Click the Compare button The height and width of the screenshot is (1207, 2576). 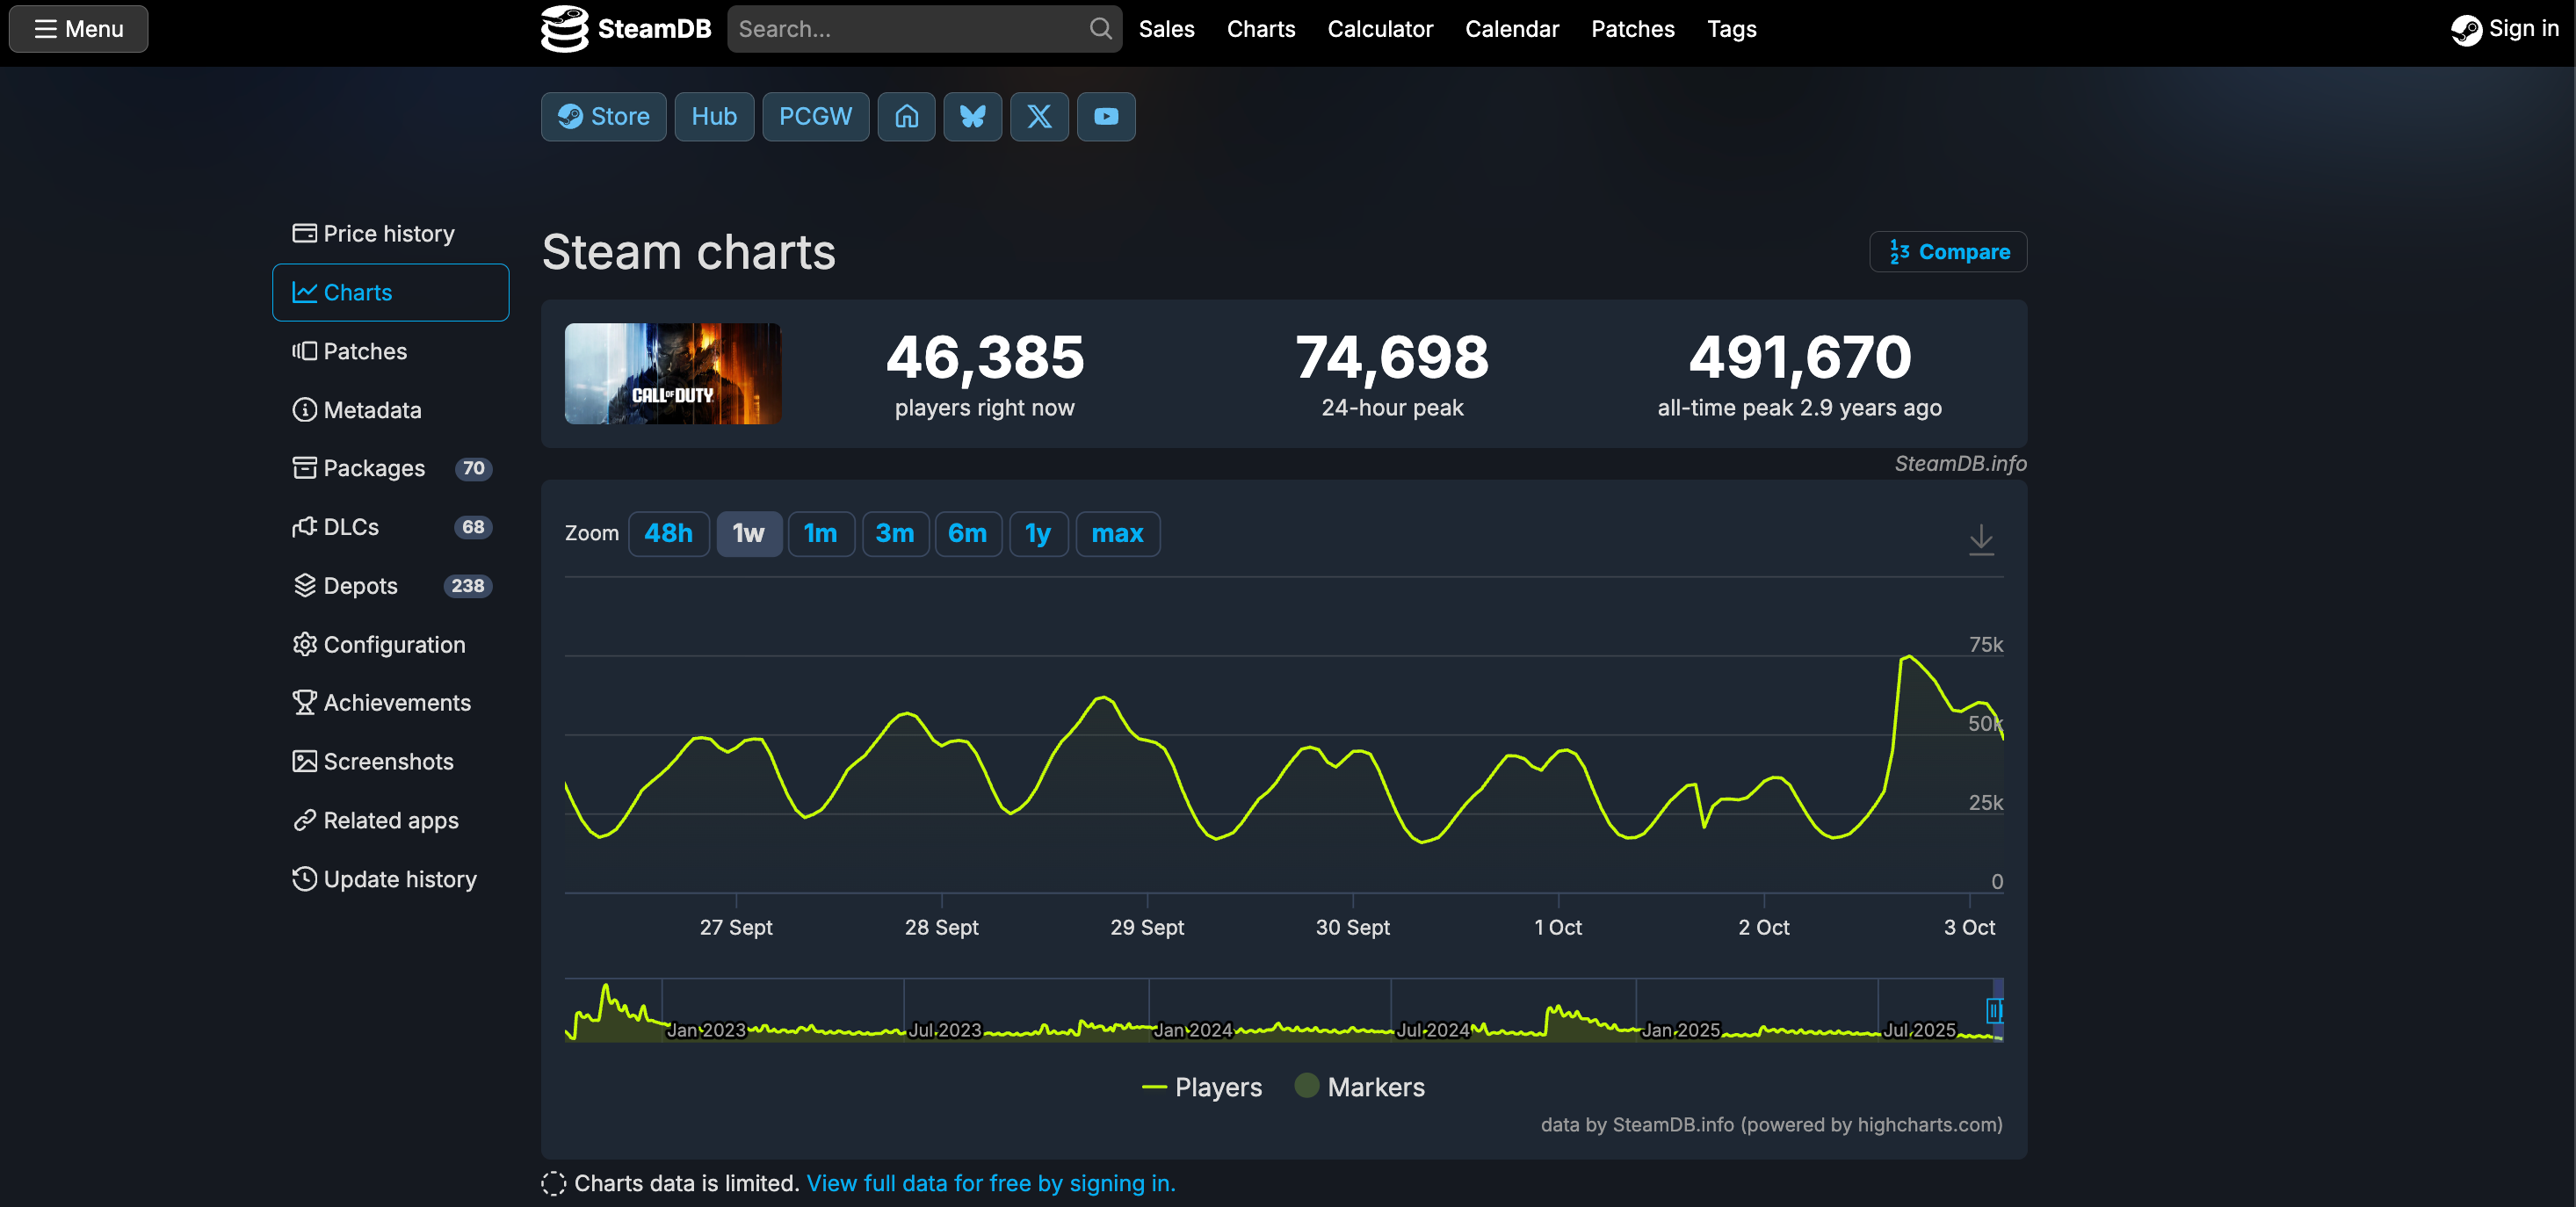click(1947, 252)
